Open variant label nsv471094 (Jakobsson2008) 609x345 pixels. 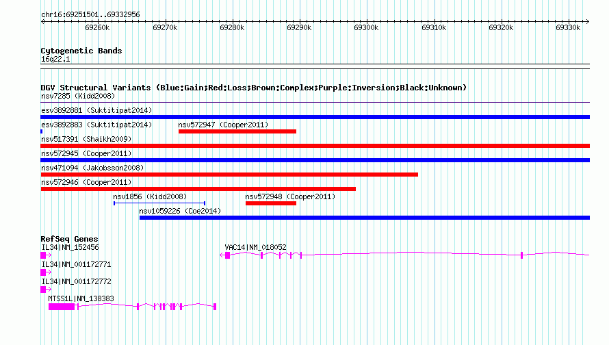[92, 168]
